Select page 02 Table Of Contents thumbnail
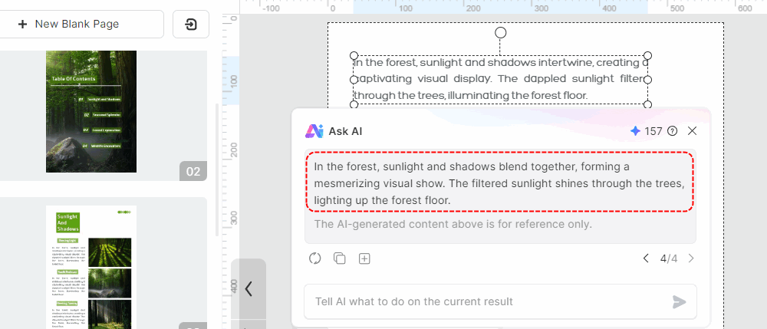The height and width of the screenshot is (329, 767). pyautogui.click(x=91, y=111)
